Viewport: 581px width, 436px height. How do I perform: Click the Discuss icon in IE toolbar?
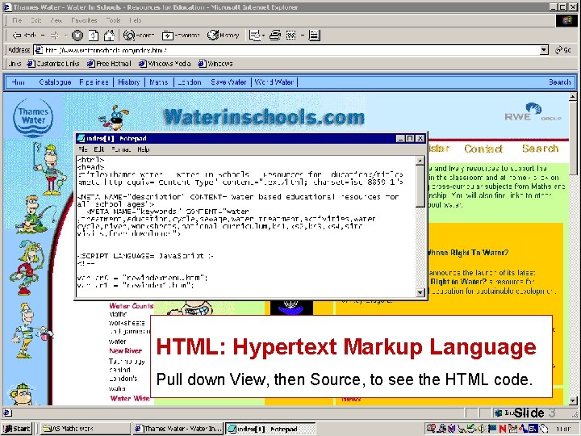314,36
